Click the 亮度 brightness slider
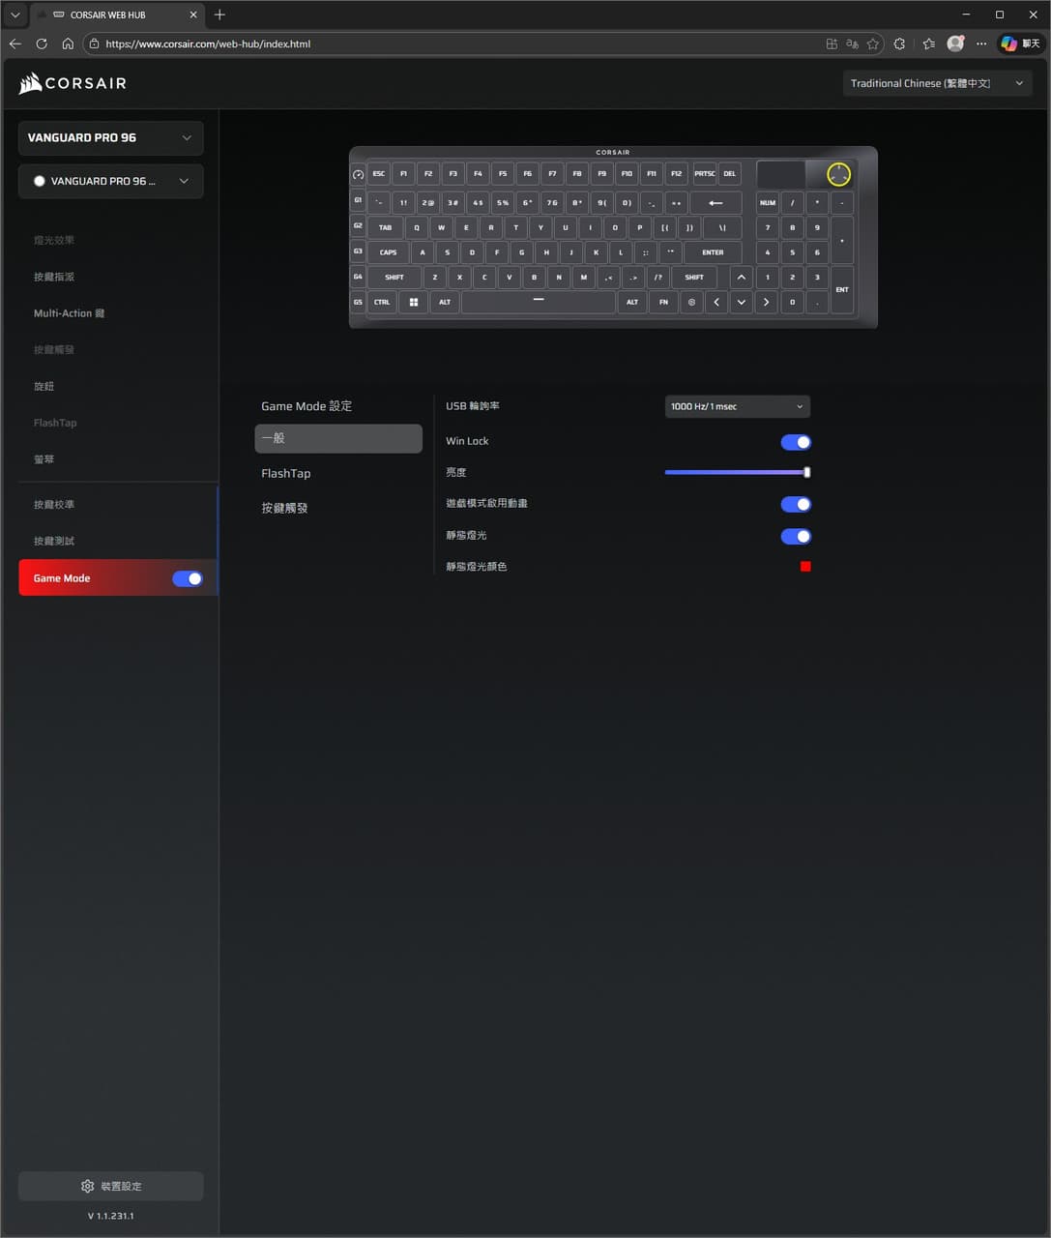Image resolution: width=1051 pixels, height=1238 pixels. coord(738,472)
